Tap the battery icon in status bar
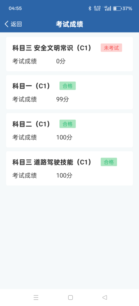 117,8
